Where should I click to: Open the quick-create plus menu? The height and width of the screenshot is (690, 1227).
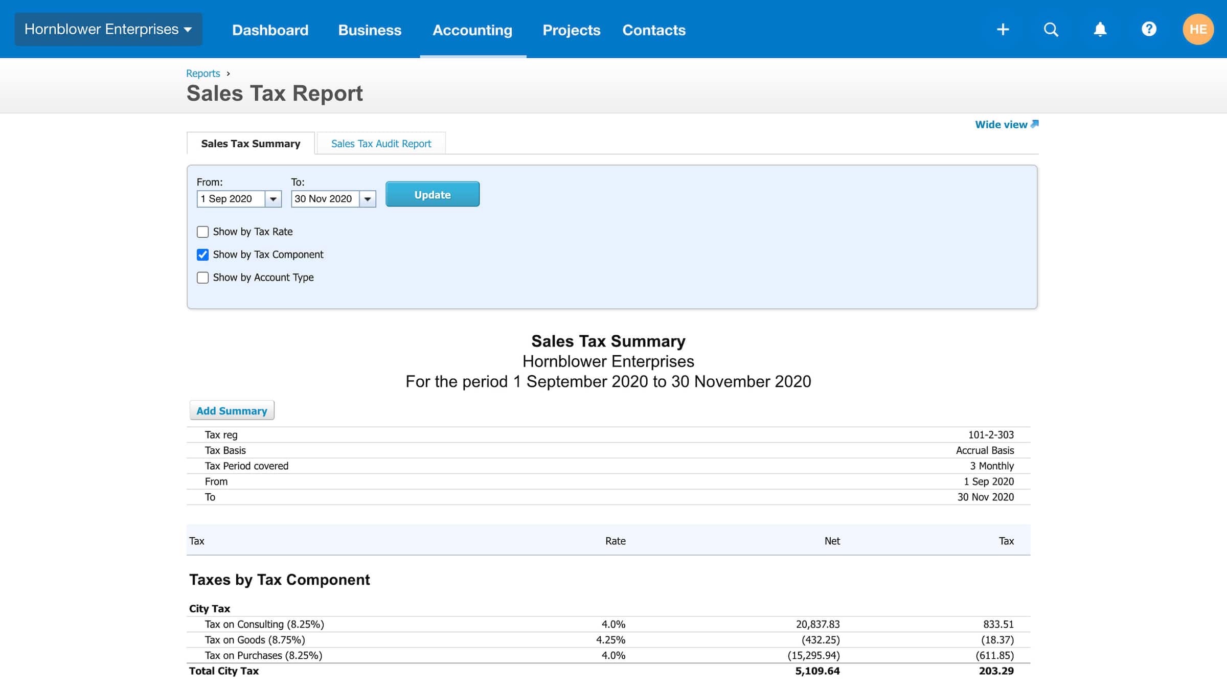coord(1003,29)
